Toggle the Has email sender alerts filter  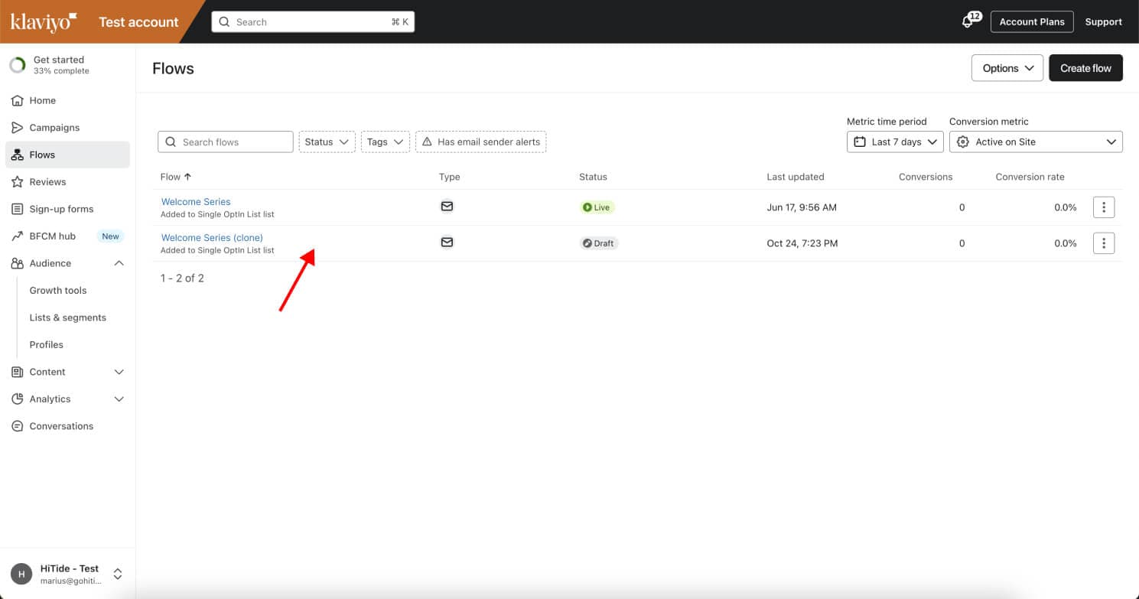pos(480,142)
